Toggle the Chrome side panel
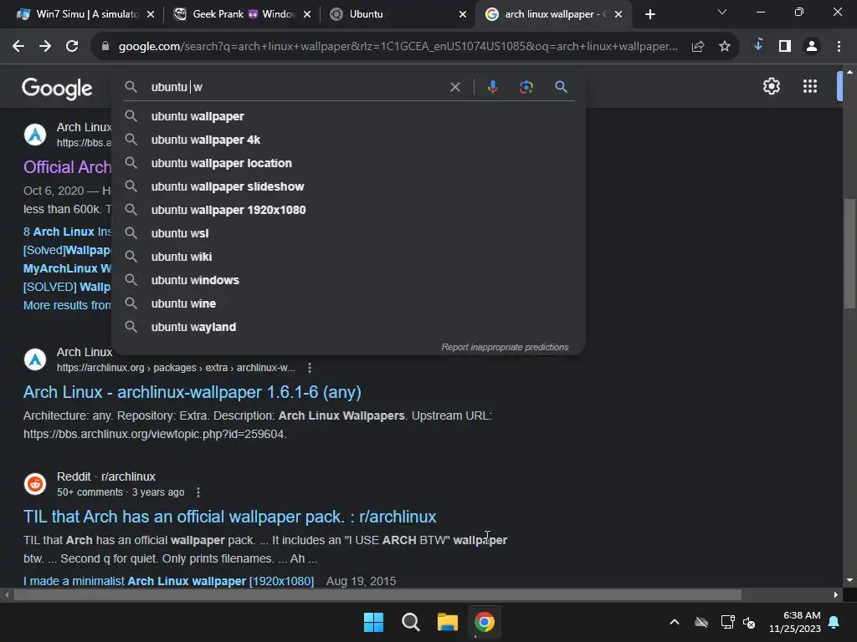 coord(785,47)
